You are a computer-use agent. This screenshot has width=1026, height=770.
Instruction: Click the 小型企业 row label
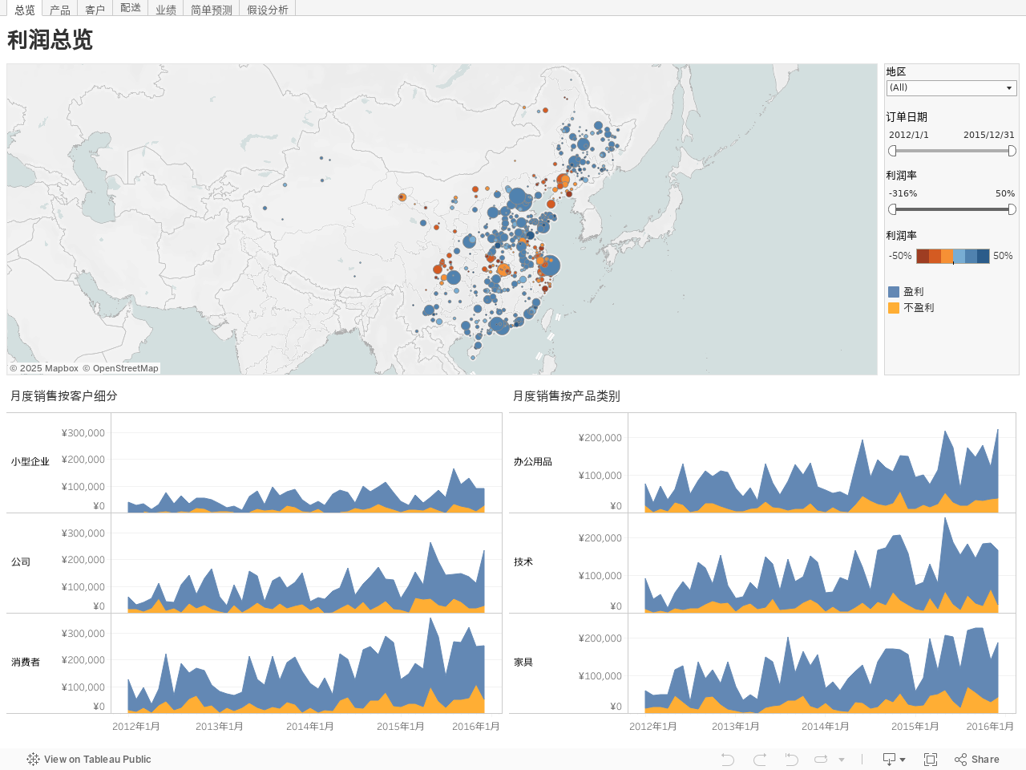point(30,462)
